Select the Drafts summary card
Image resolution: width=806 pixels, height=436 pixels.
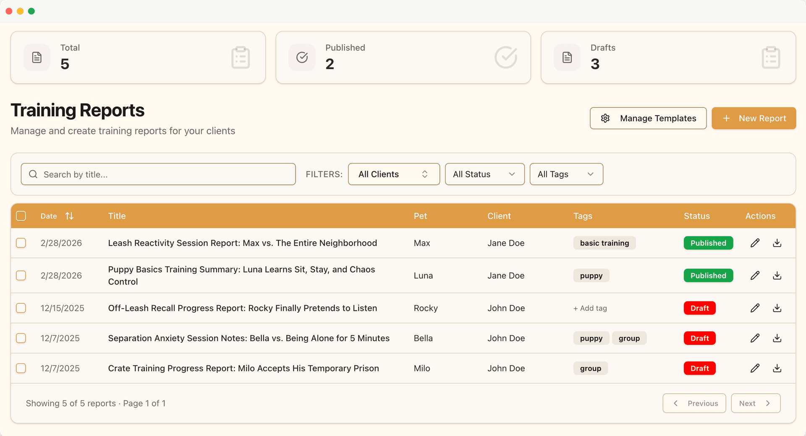[668, 58]
